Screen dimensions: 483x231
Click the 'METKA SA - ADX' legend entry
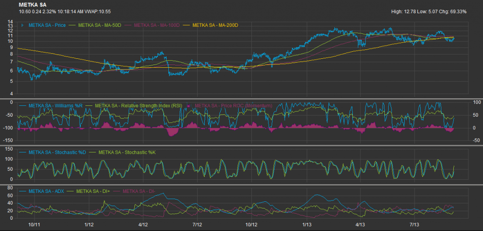42,191
